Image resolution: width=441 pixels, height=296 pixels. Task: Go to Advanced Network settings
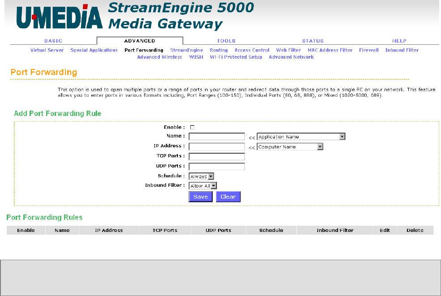(x=291, y=57)
